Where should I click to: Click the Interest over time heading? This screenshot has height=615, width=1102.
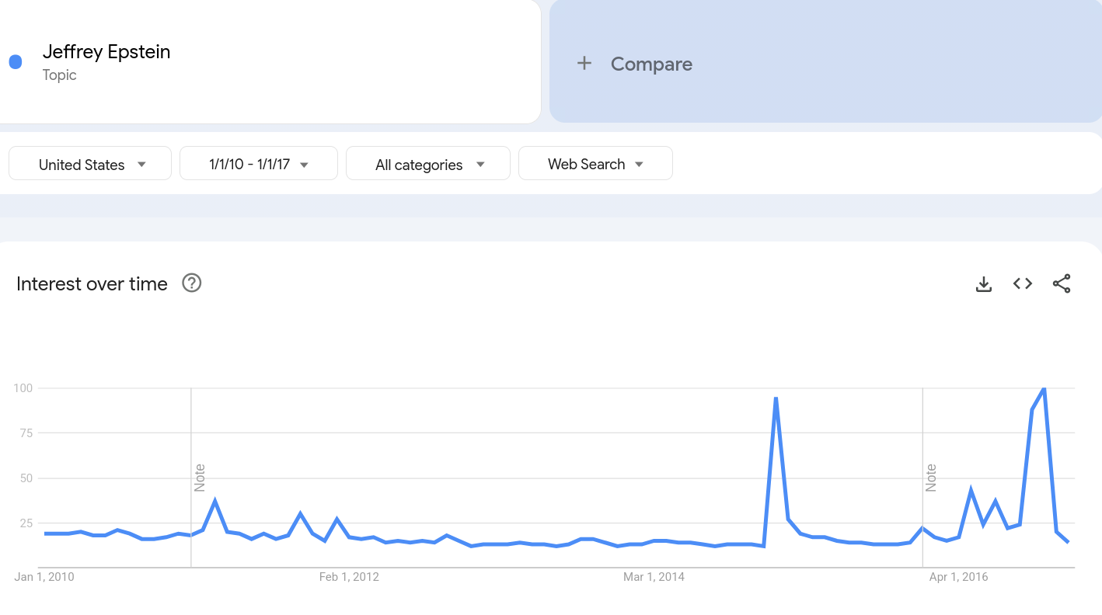point(92,284)
